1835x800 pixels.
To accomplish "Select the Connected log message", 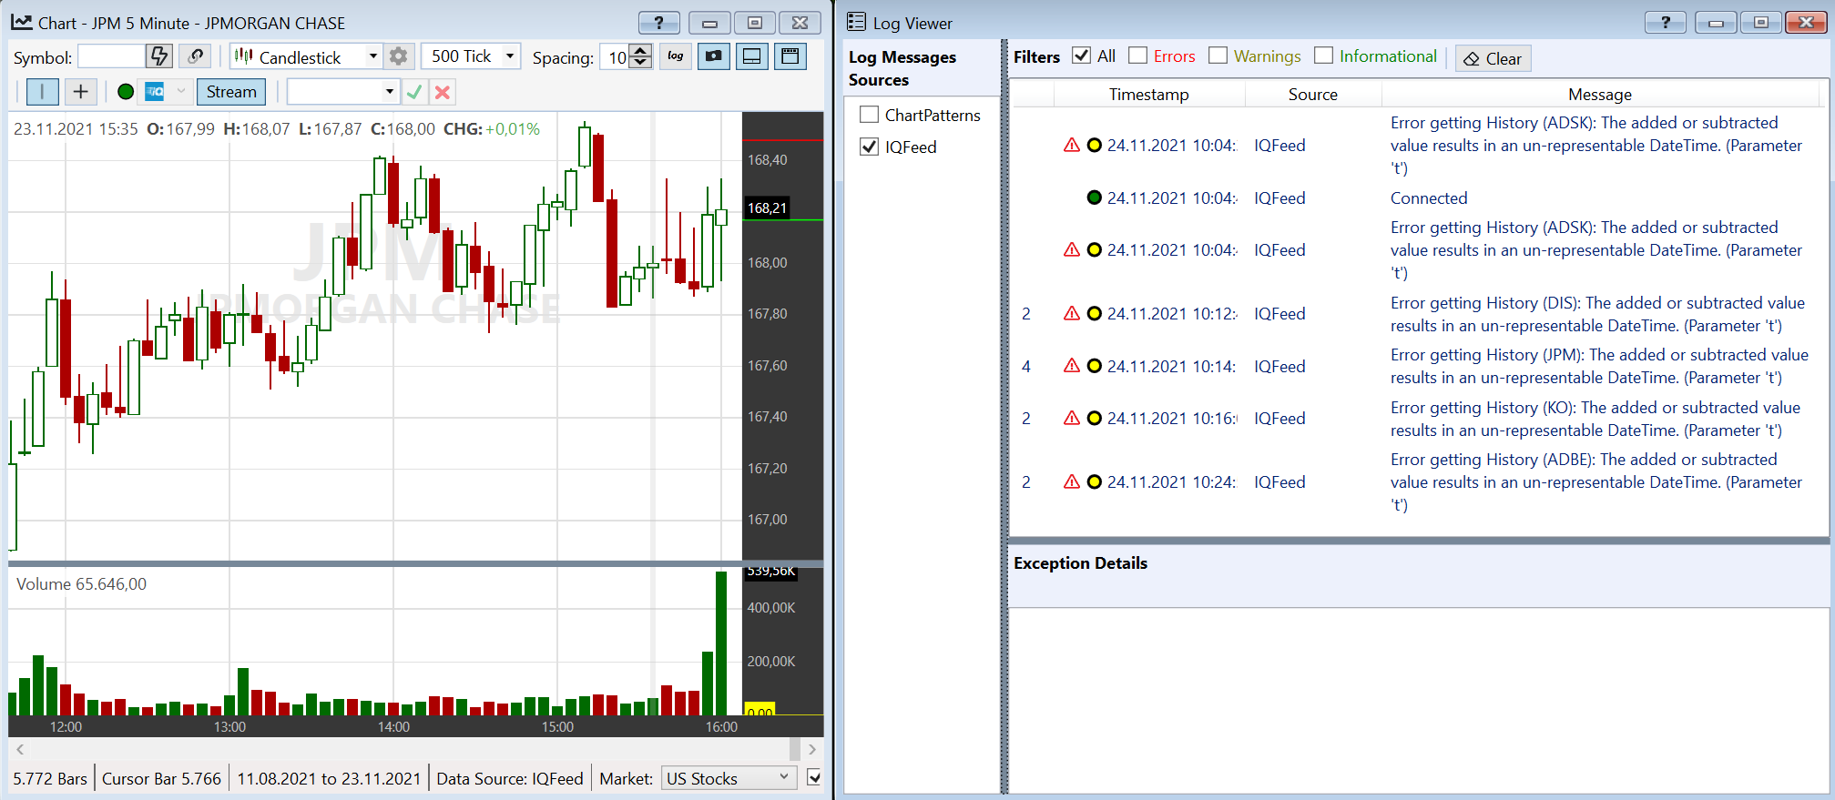I will tap(1429, 197).
